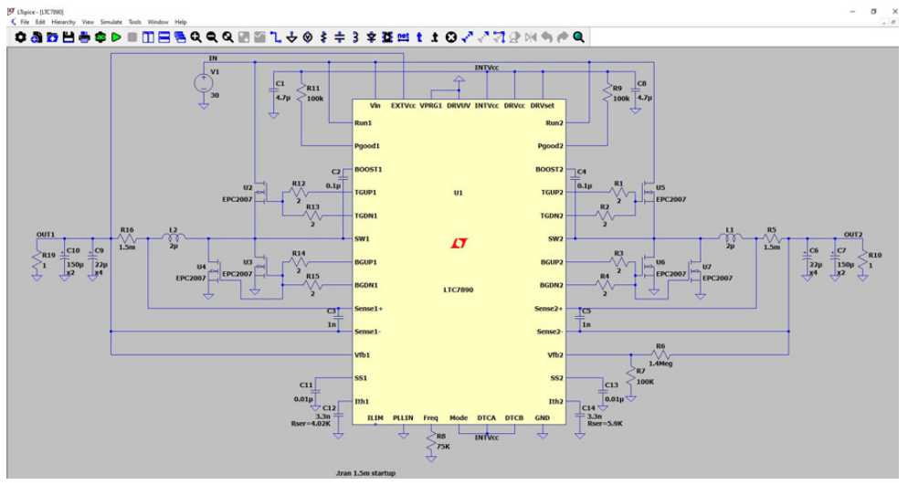Zoom in with the plus magnifier
The image size is (908, 485).
(x=195, y=37)
